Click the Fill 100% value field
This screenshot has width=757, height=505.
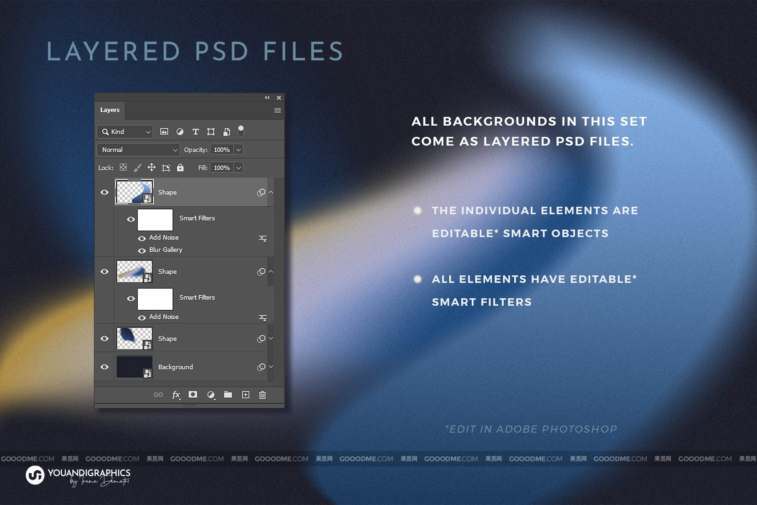[x=222, y=168]
